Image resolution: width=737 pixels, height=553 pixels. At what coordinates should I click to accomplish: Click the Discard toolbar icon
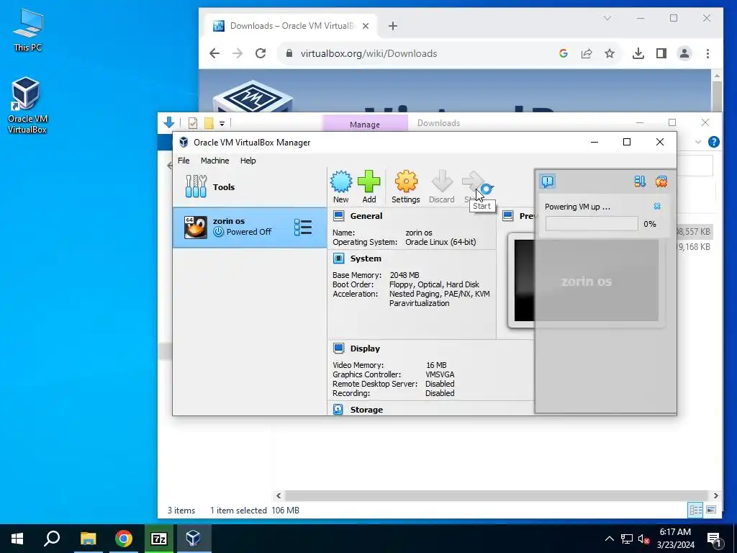(441, 186)
